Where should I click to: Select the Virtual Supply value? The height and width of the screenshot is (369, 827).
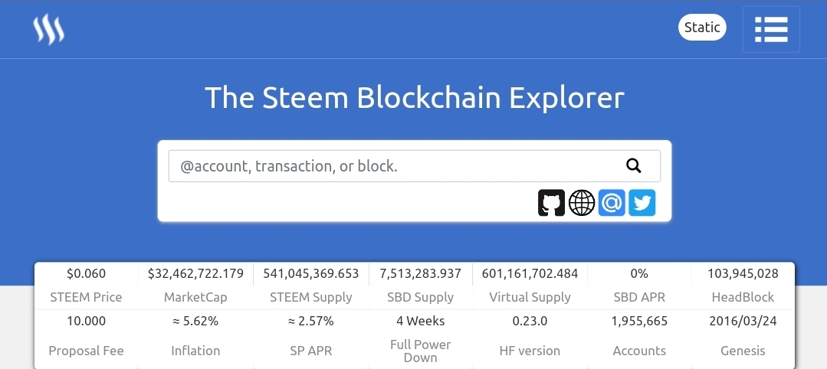[530, 273]
